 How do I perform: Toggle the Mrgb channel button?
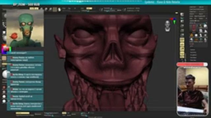(x=64, y=8)
